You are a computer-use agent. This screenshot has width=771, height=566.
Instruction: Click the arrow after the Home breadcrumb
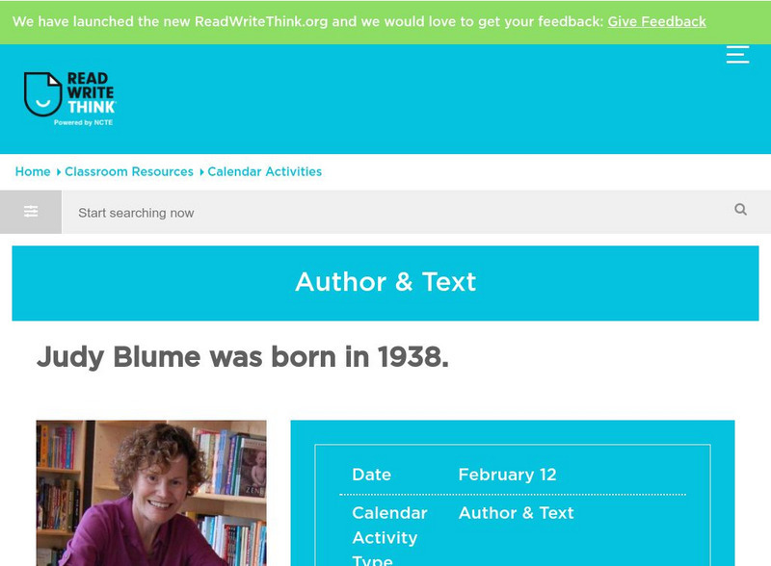coord(58,172)
